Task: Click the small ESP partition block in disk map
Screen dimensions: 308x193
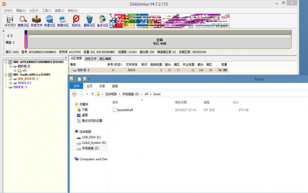Action: pyautogui.click(x=26, y=40)
